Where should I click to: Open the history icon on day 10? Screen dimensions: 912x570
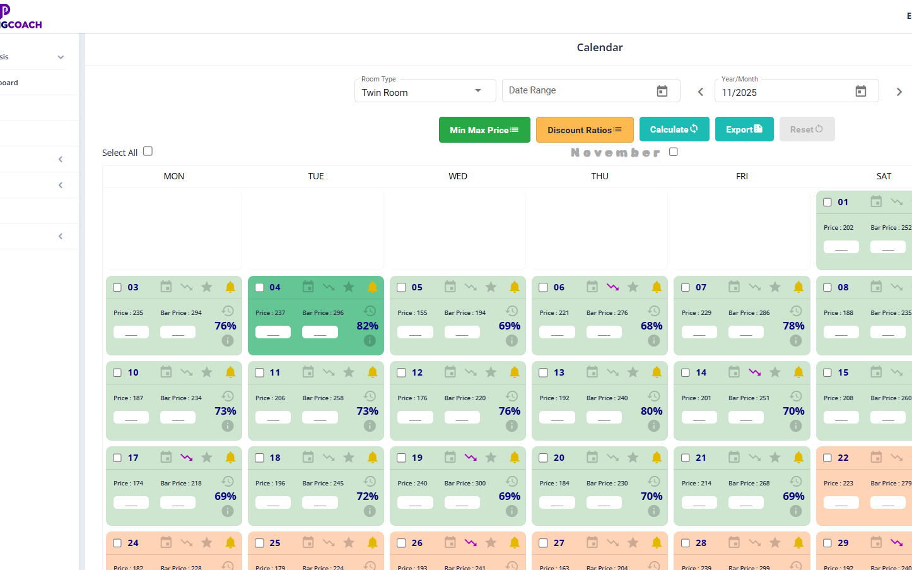(228, 396)
